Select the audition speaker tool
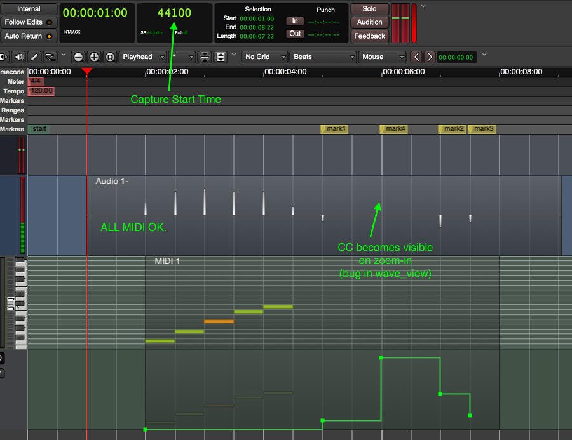Screen dimensions: 572x440 pos(19,57)
